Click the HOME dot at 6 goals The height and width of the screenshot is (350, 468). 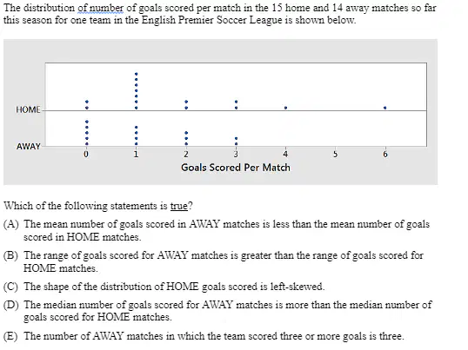[385, 108]
